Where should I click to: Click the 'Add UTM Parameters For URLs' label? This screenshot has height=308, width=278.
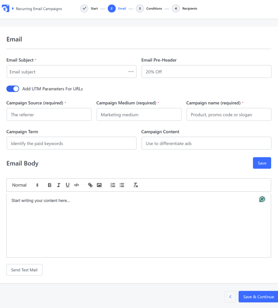click(x=52, y=89)
